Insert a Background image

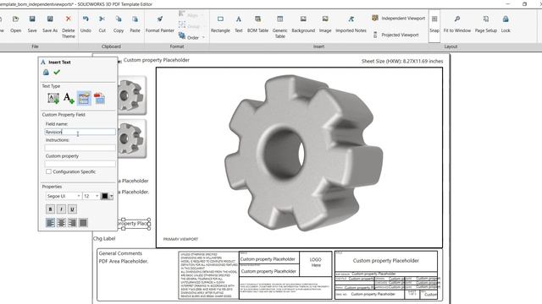click(x=303, y=24)
